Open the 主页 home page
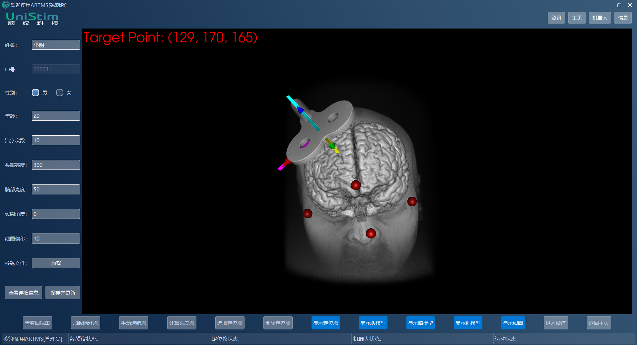 coord(577,18)
